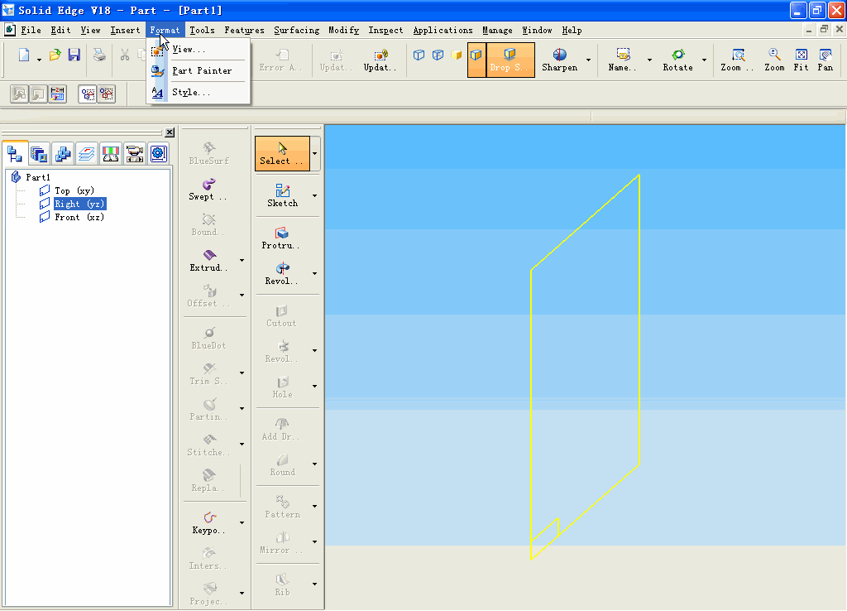Screen dimensions: 847x611
Task: Open Rotate dropdown arrow
Action: pos(705,60)
